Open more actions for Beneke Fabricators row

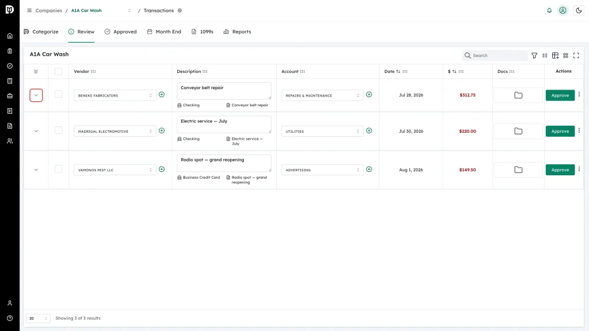(x=579, y=95)
